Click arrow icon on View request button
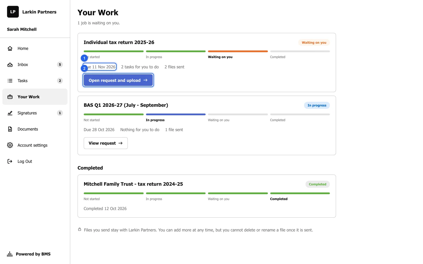The image size is (423, 264). click(x=120, y=143)
